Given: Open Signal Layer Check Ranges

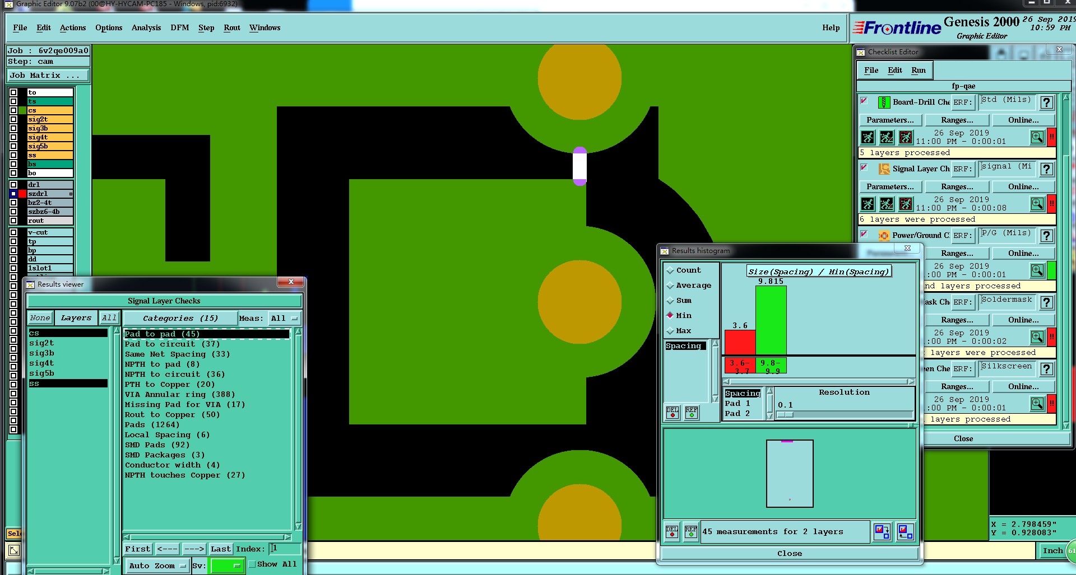Looking at the screenshot, I should click(957, 186).
